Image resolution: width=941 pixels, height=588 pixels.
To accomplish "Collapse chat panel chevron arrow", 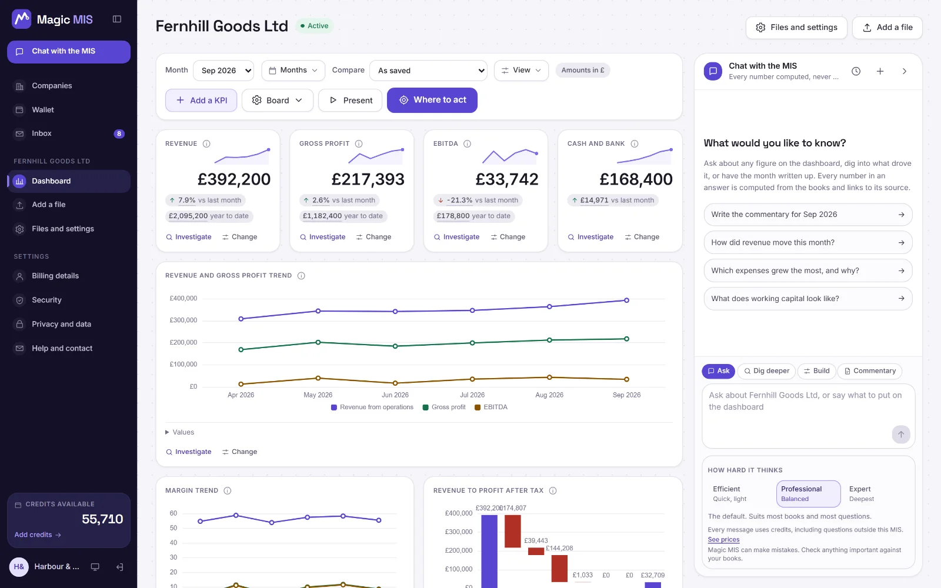I will [905, 71].
